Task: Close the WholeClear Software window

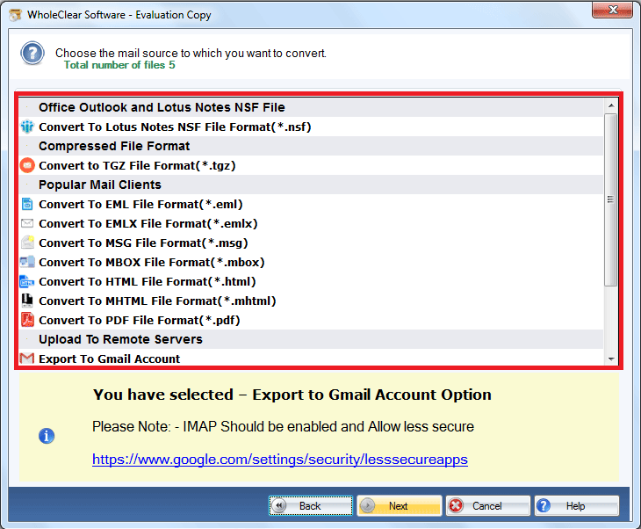Action: [x=612, y=10]
